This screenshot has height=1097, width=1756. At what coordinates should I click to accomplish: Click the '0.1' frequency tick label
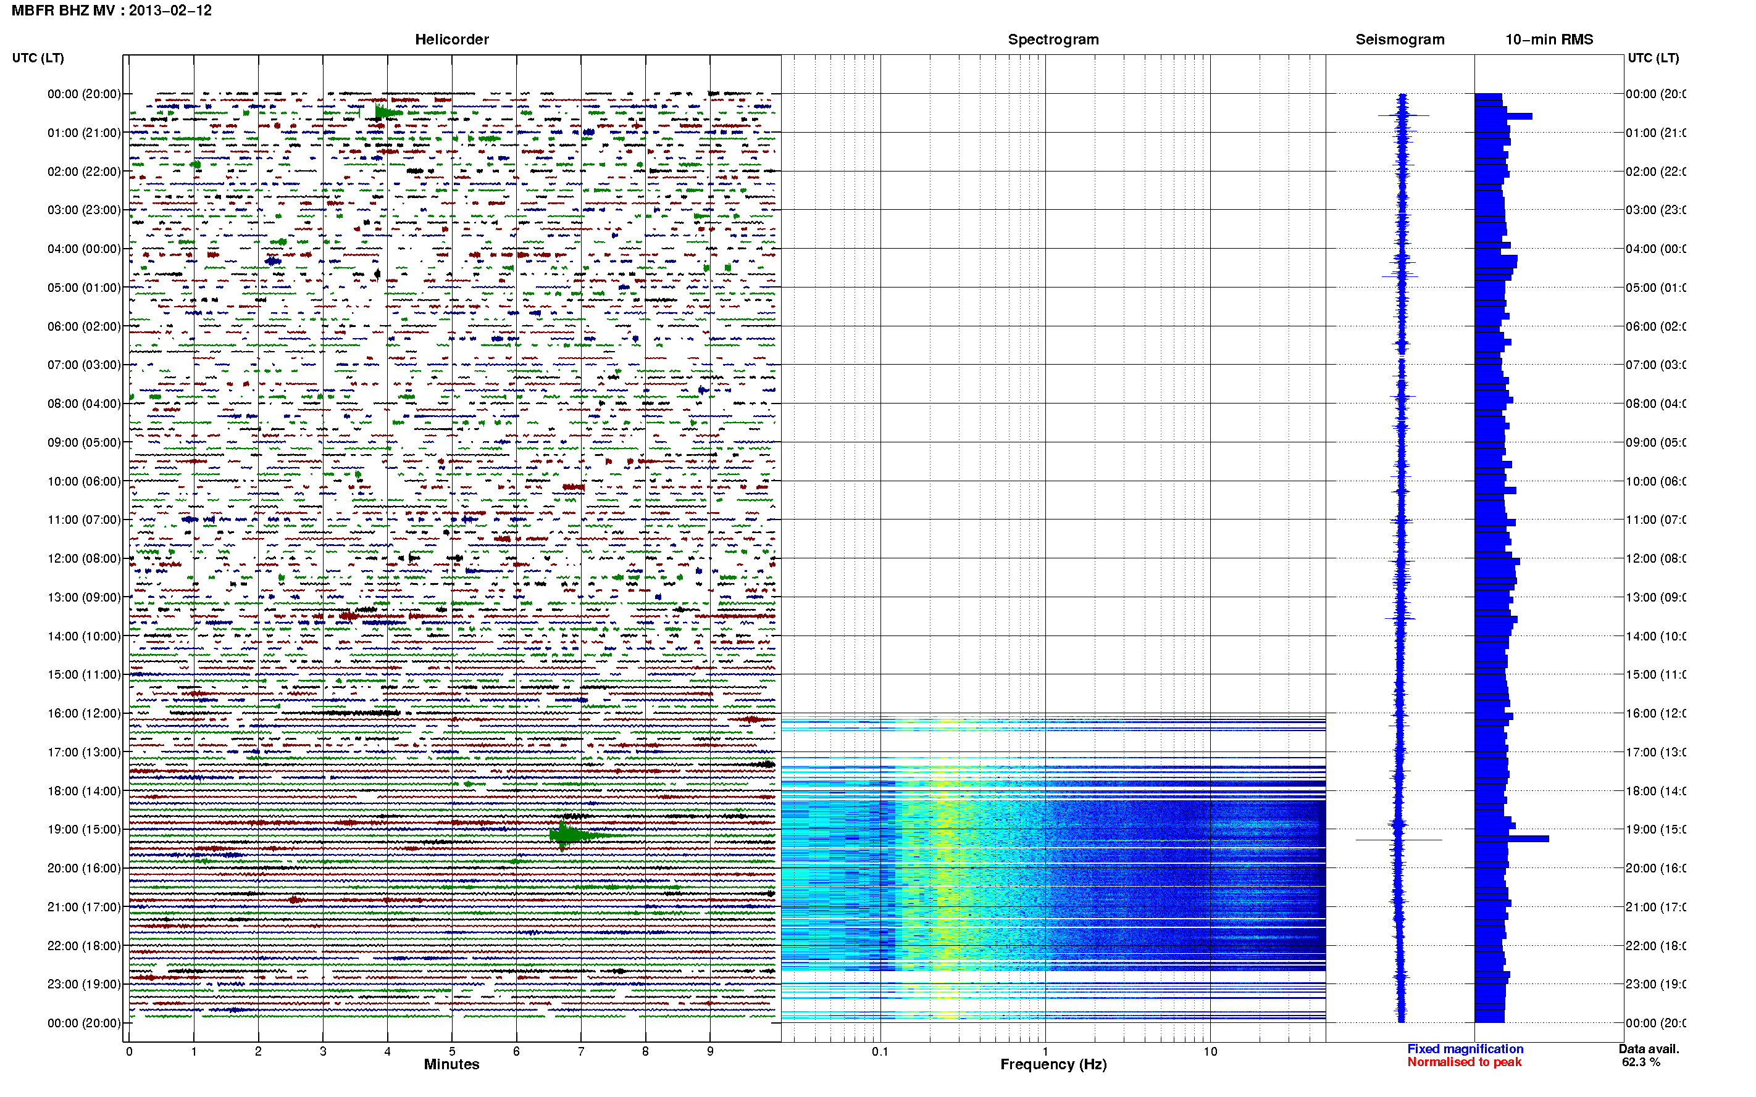[x=880, y=1051]
